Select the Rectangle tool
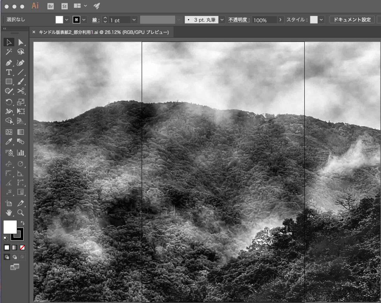The width and height of the screenshot is (381, 303). click(x=9, y=82)
